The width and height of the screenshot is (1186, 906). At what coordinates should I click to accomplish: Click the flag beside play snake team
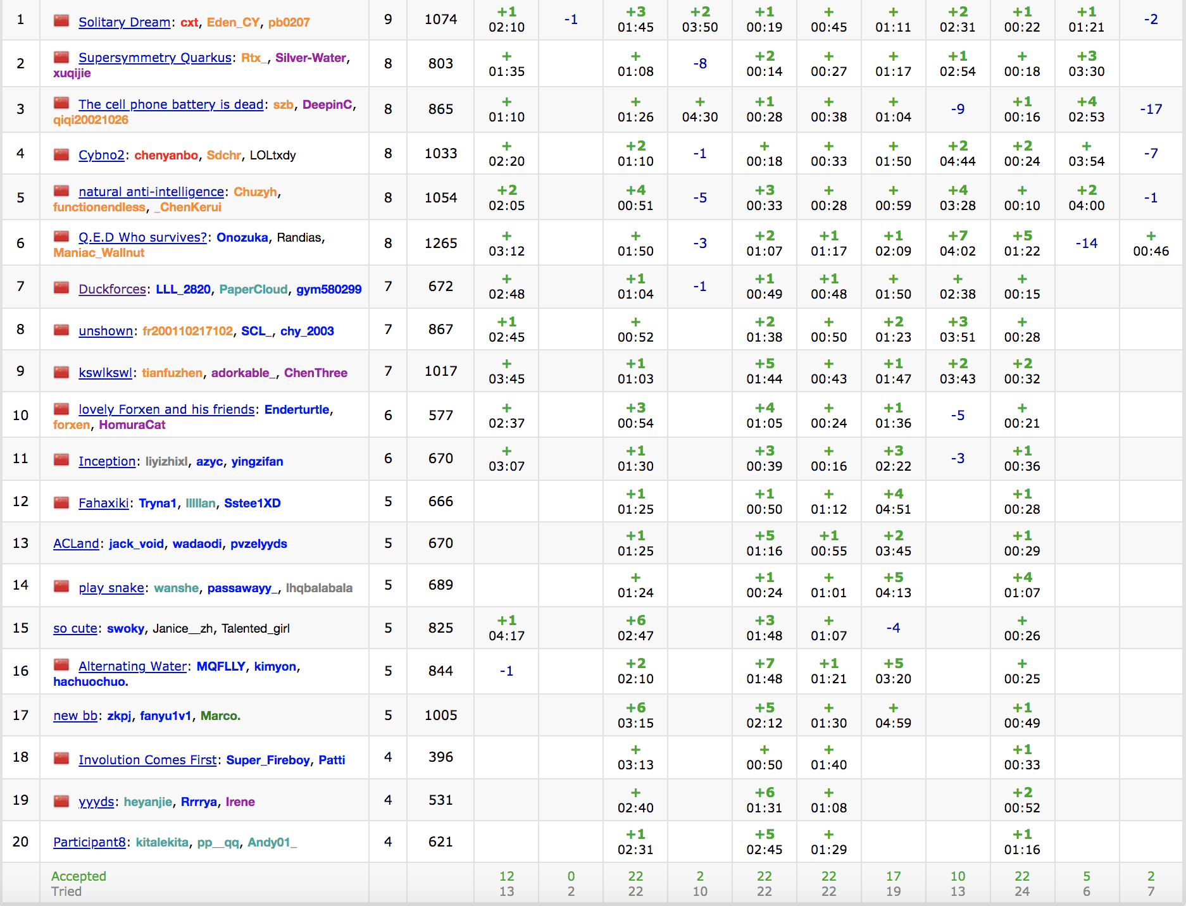(x=61, y=587)
